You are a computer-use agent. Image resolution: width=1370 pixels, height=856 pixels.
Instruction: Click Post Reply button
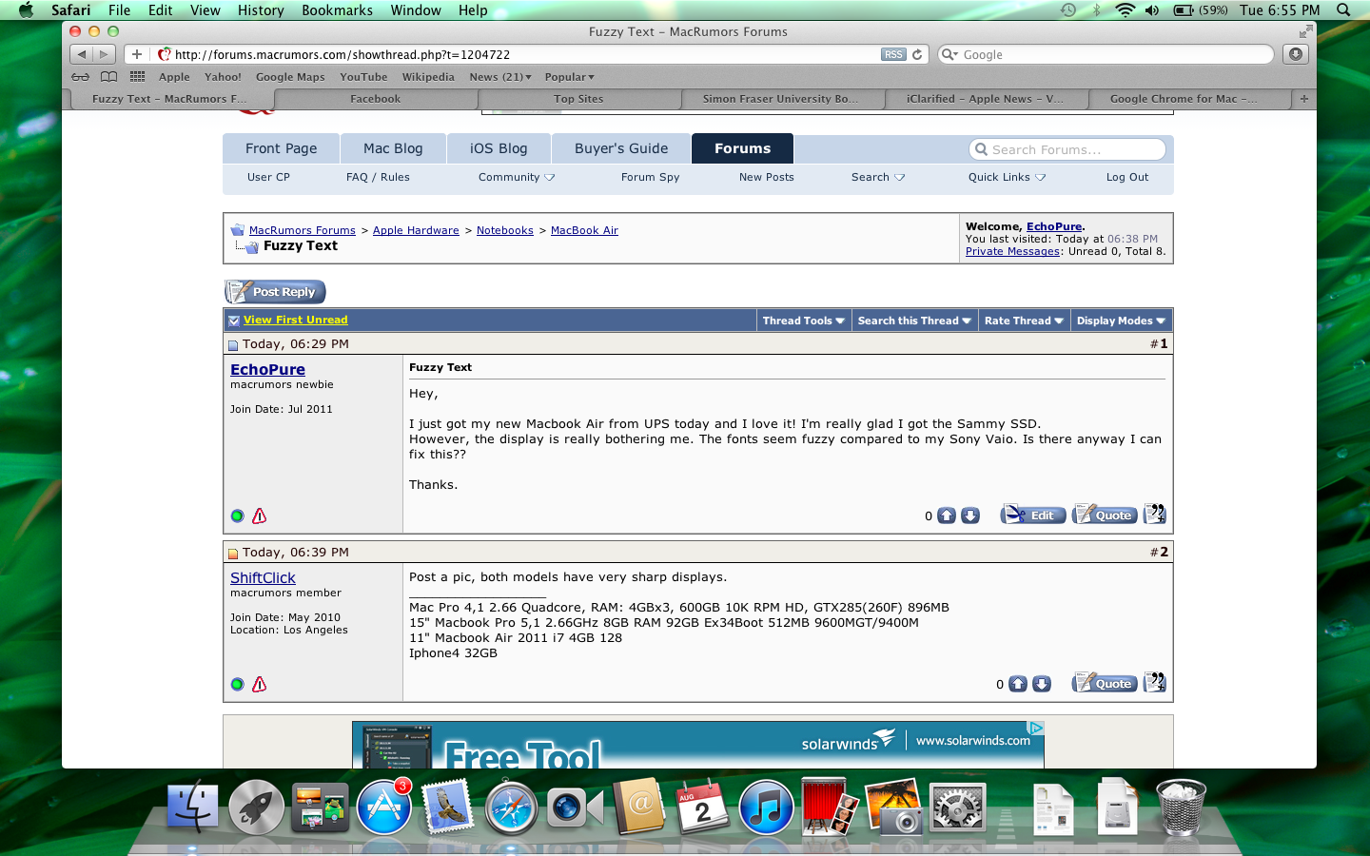[275, 292]
